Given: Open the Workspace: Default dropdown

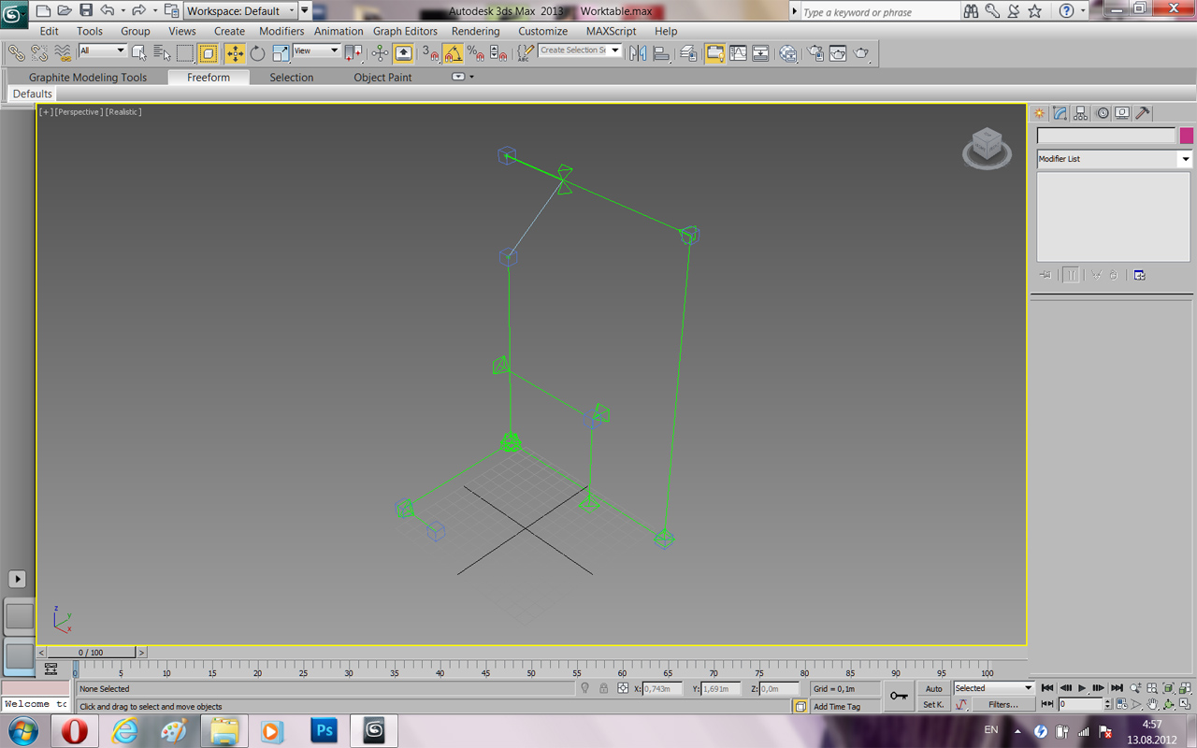Looking at the screenshot, I should click(x=240, y=11).
